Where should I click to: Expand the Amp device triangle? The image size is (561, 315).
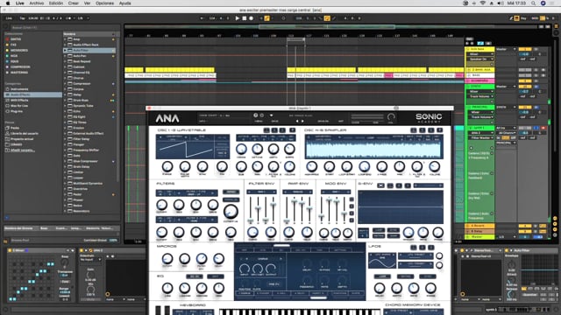65,39
